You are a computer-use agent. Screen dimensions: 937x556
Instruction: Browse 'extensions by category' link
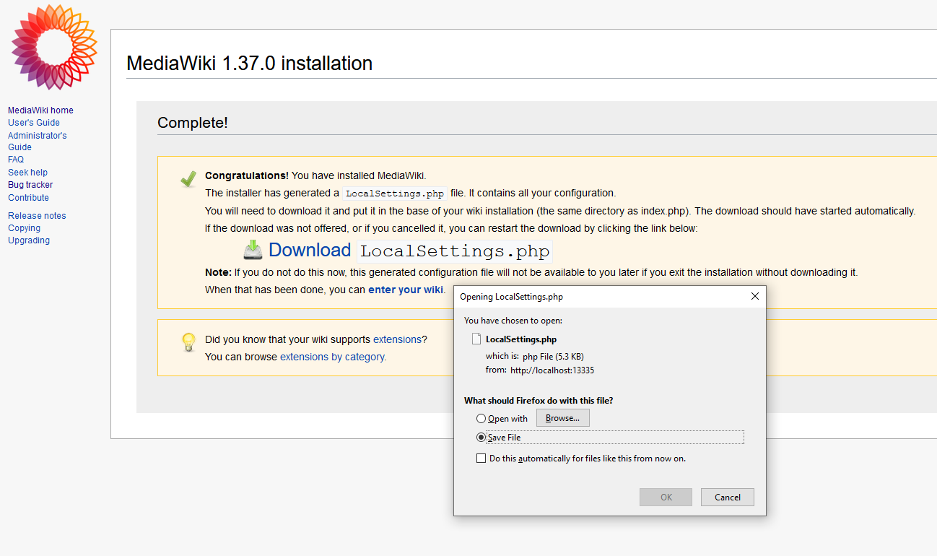(x=333, y=357)
